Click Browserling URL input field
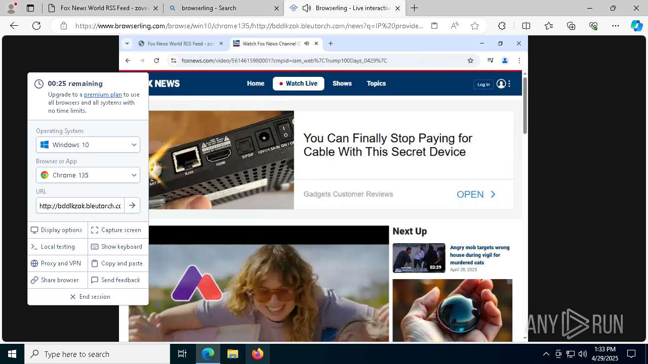Image resolution: width=648 pixels, height=364 pixels. pos(80,206)
